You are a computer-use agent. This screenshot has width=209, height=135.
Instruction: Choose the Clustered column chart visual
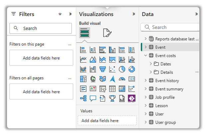[112, 50]
